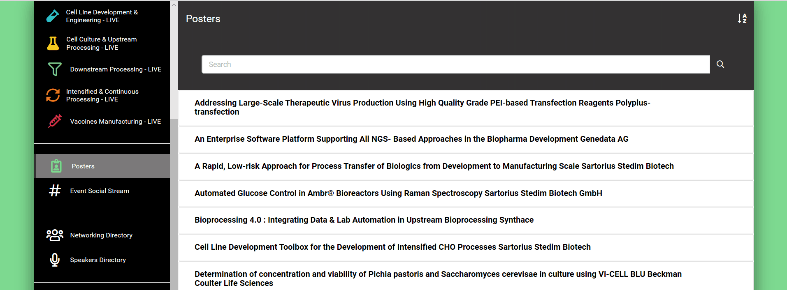Type in the posters Search field
787x290 pixels.
tap(455, 64)
